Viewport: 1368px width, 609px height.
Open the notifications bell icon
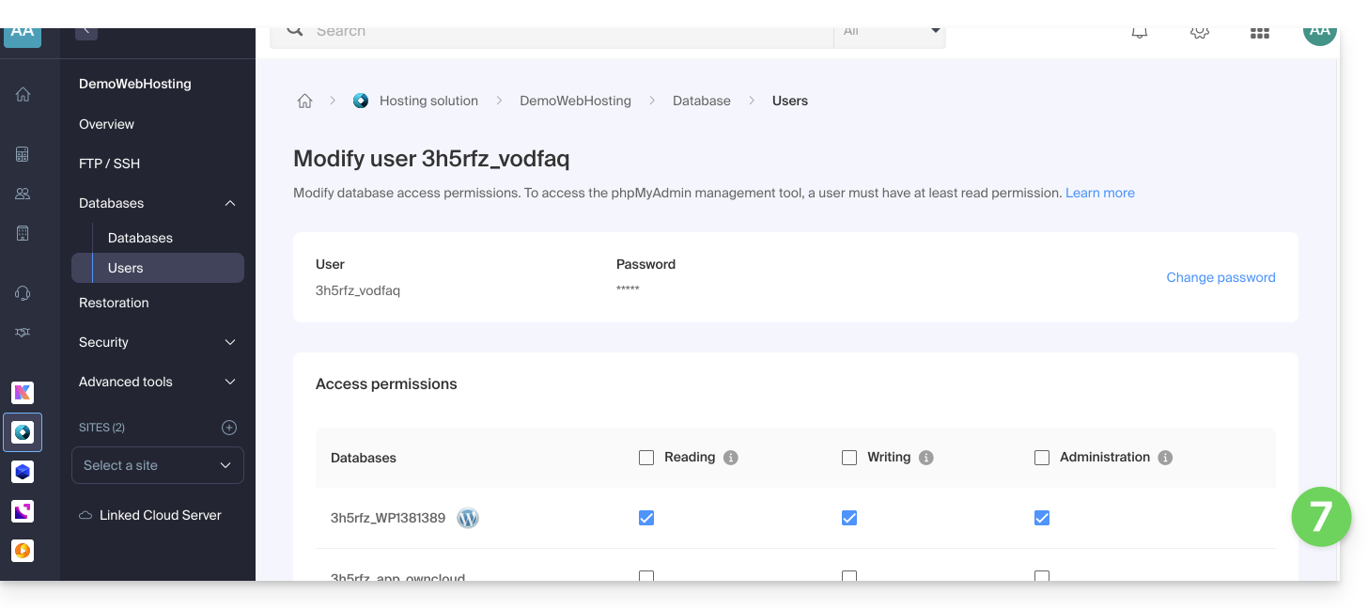coord(1139,33)
